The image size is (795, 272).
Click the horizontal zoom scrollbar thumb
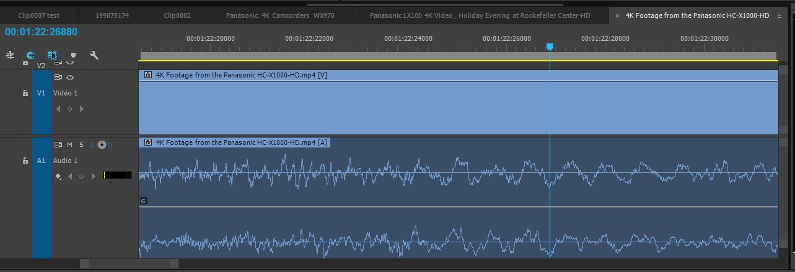pyautogui.click(x=130, y=265)
